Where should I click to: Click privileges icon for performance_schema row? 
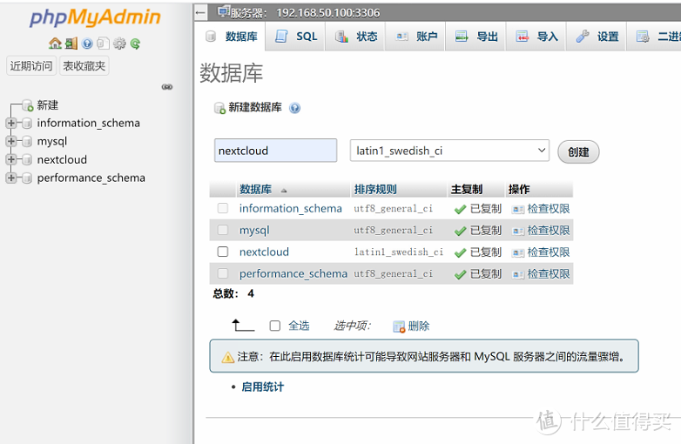pyautogui.click(x=517, y=275)
